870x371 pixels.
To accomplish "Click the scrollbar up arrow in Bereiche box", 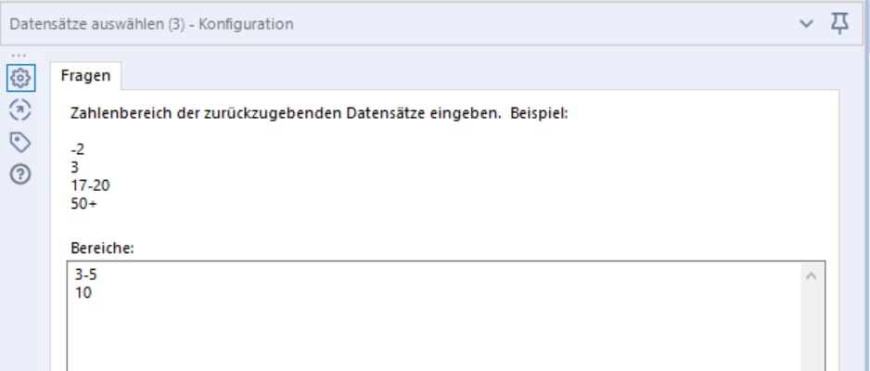I will tap(812, 275).
